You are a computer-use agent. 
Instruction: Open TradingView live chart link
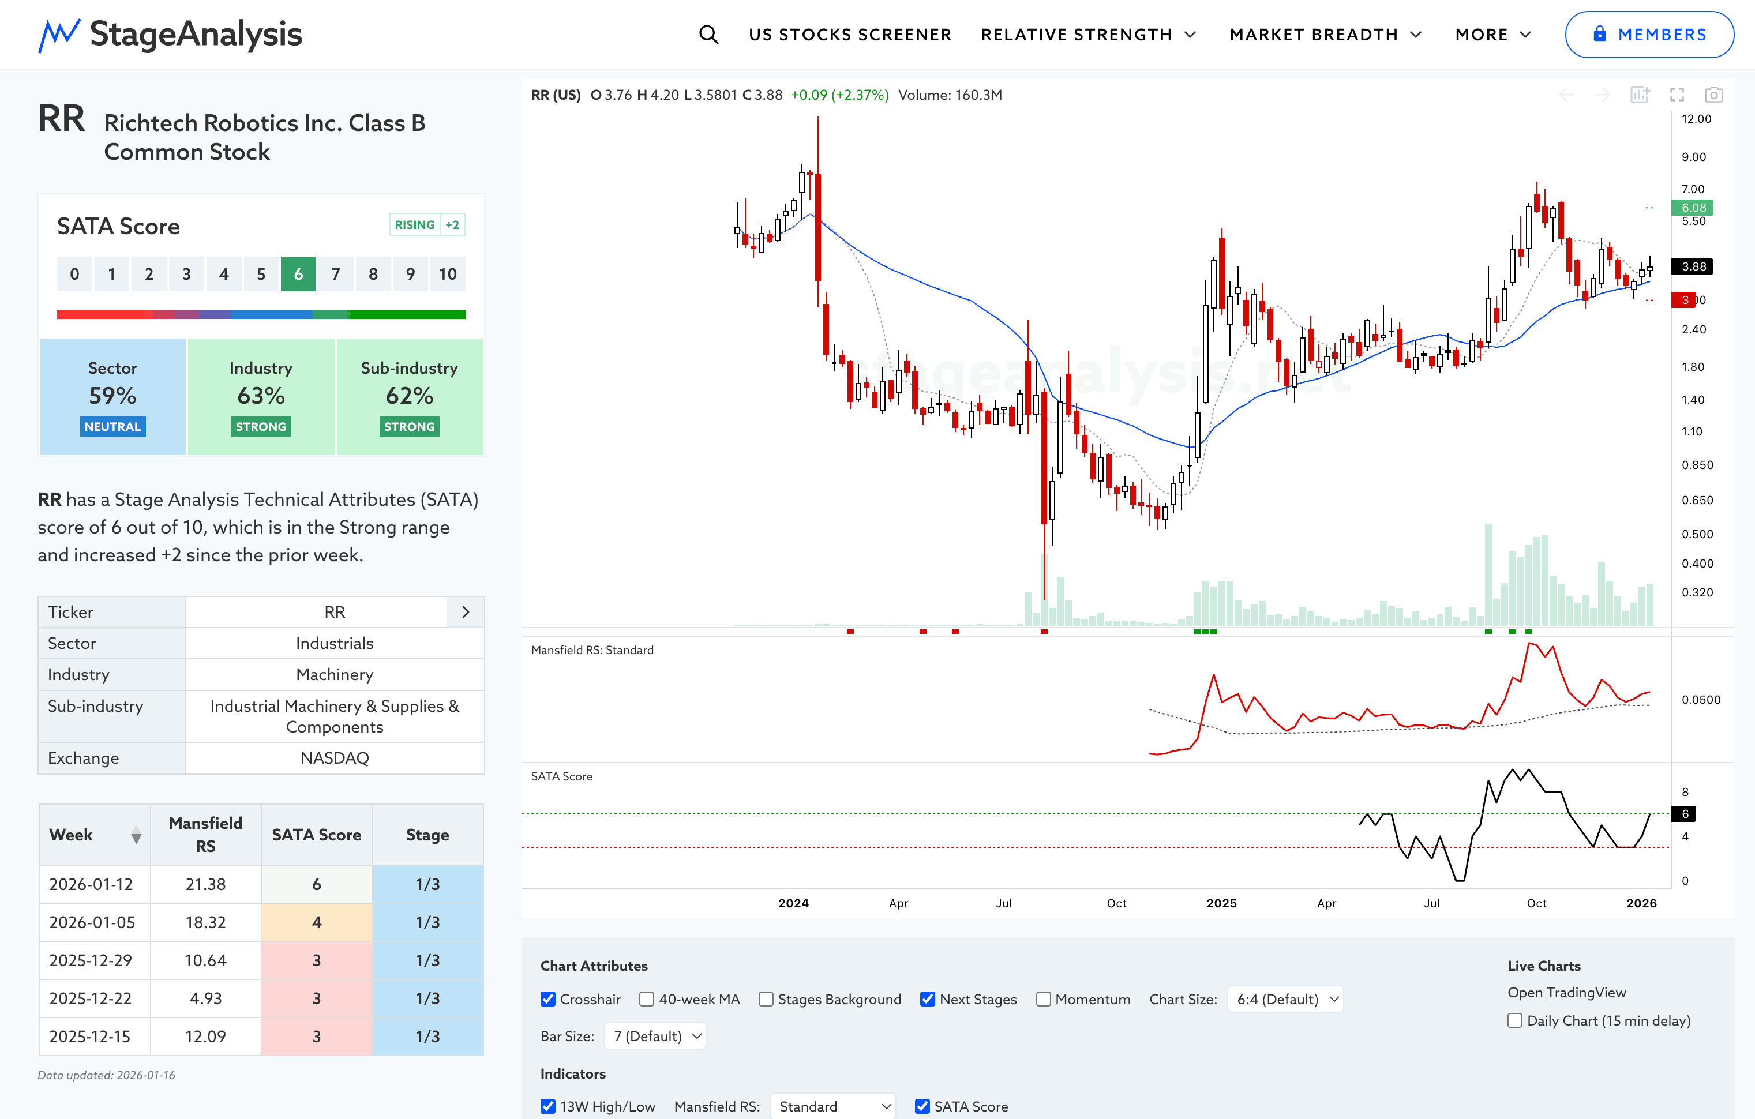pyautogui.click(x=1566, y=992)
